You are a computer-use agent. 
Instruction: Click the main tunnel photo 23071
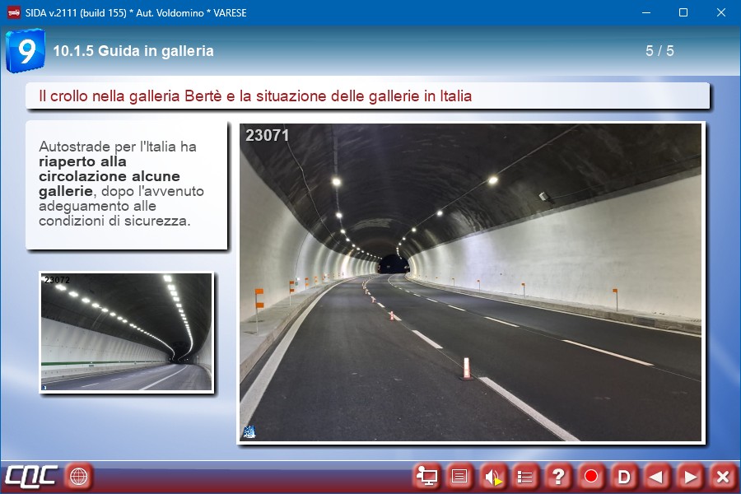tap(470, 282)
